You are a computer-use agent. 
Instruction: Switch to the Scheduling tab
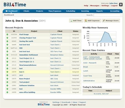71,11
